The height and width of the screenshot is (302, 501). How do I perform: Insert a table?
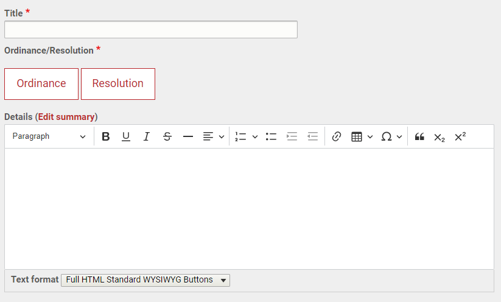click(x=357, y=136)
